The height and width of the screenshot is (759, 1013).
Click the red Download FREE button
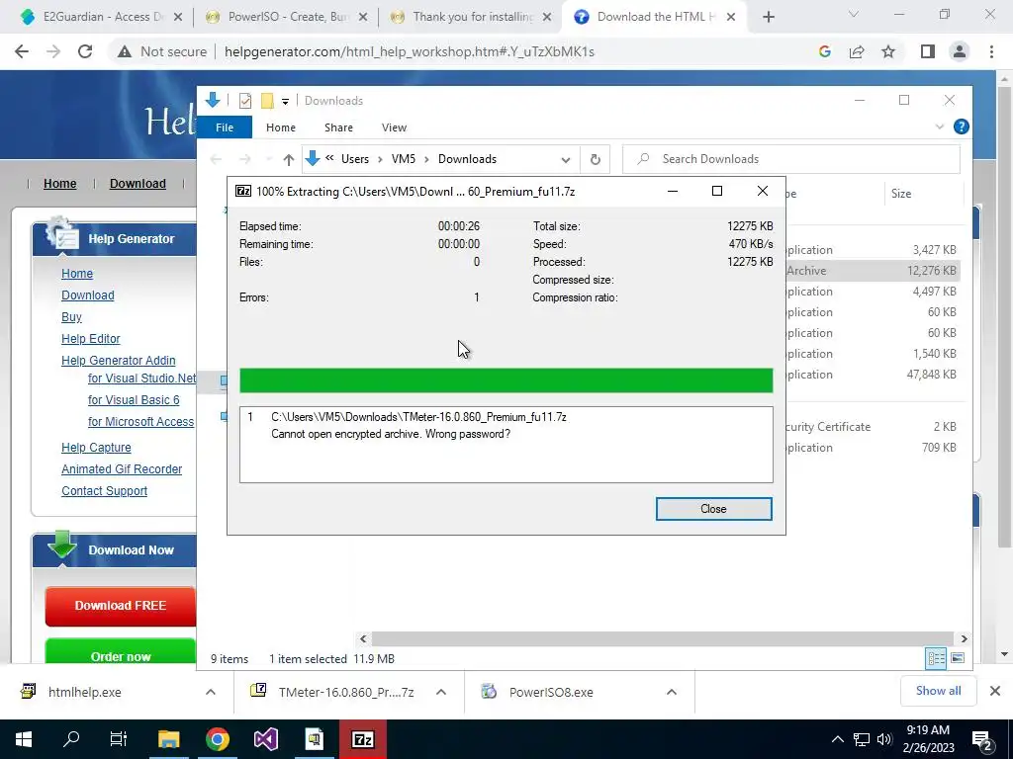pyautogui.click(x=120, y=606)
